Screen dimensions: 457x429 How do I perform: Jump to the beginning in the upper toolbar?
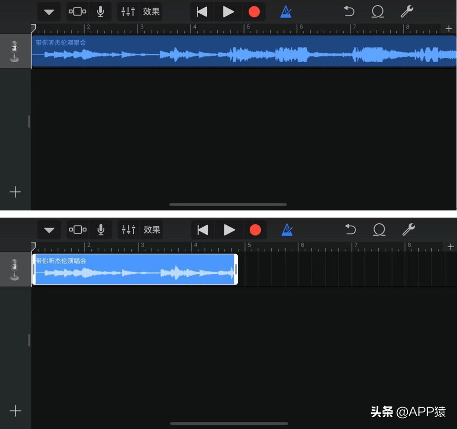point(202,12)
